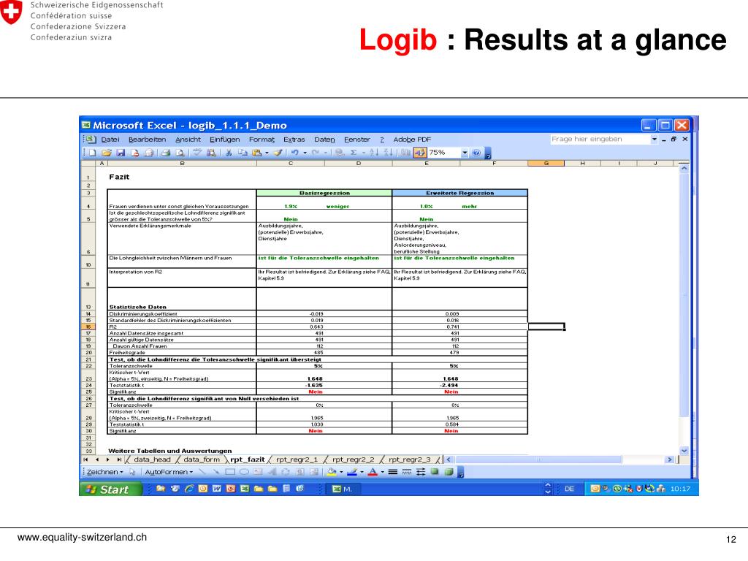This screenshot has height=561, width=748.
Task: Run the spelling check icon
Action: (196, 153)
